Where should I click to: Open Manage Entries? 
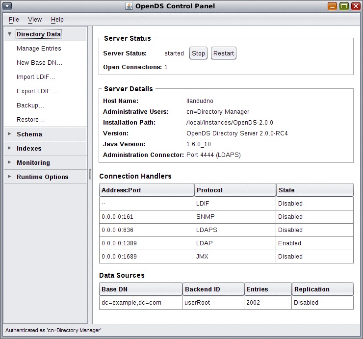(39, 49)
